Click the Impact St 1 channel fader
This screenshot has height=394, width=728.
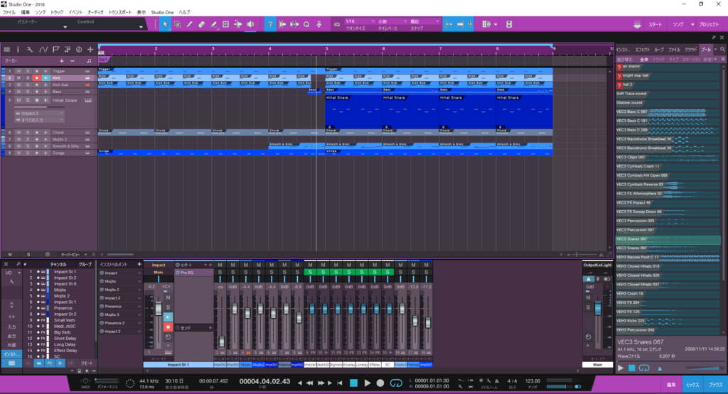pyautogui.click(x=159, y=308)
